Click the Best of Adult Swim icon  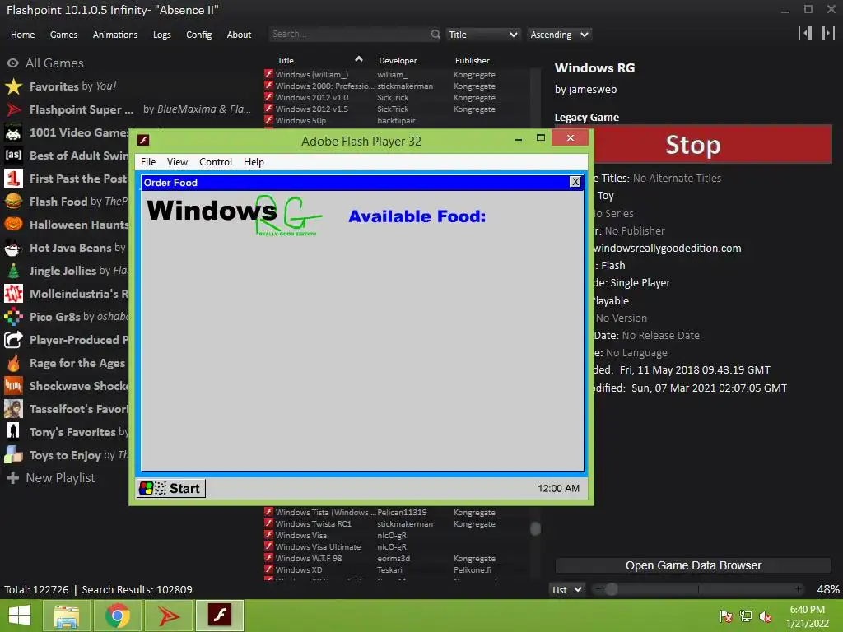[x=13, y=156]
